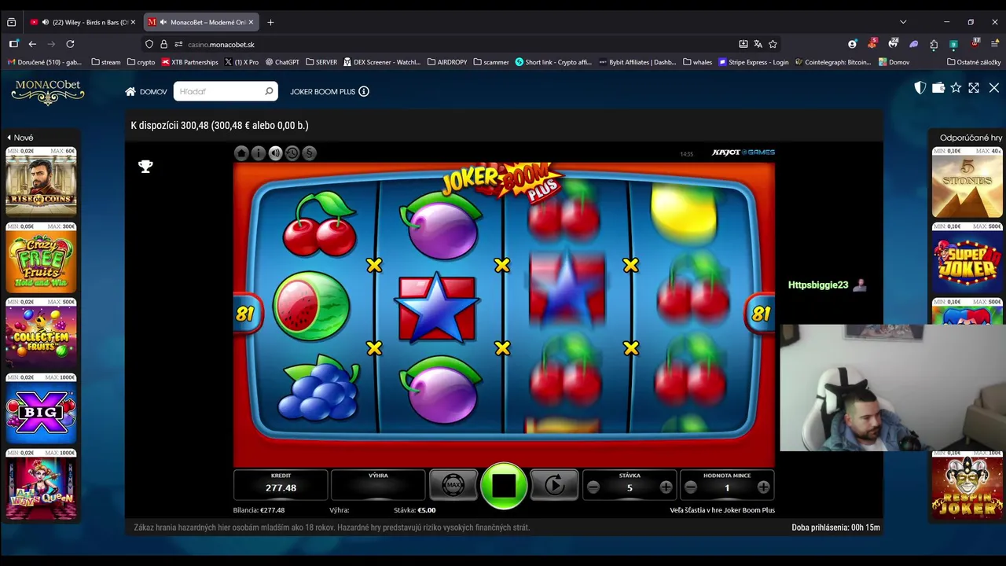Click the game home icon above reels
1006x566 pixels.
pos(241,153)
